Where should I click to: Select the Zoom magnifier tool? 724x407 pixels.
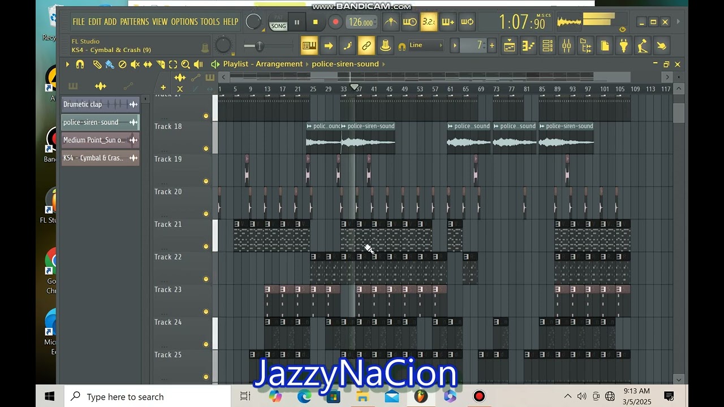[186, 64]
